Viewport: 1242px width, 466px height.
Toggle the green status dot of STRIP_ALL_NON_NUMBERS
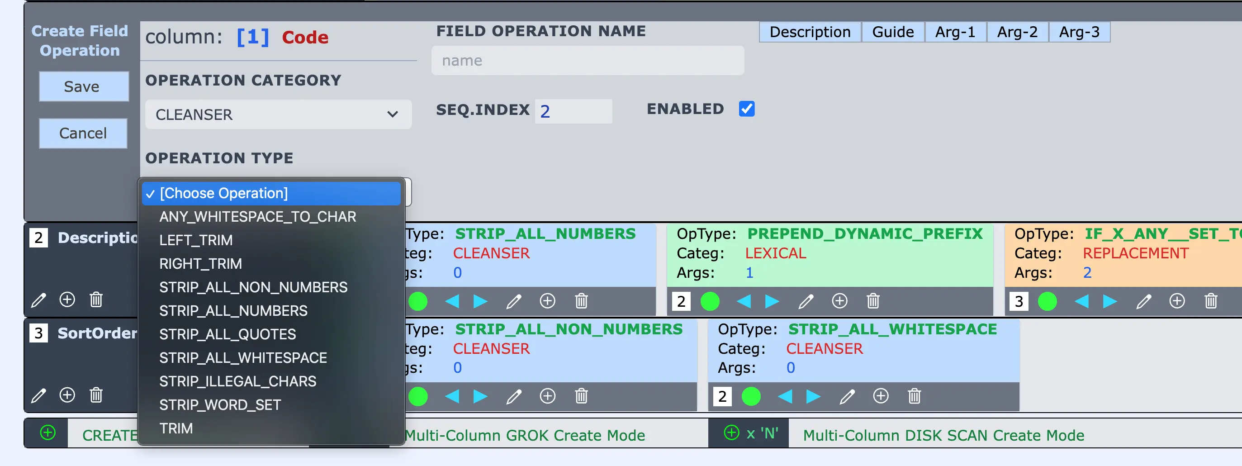pyautogui.click(x=418, y=396)
